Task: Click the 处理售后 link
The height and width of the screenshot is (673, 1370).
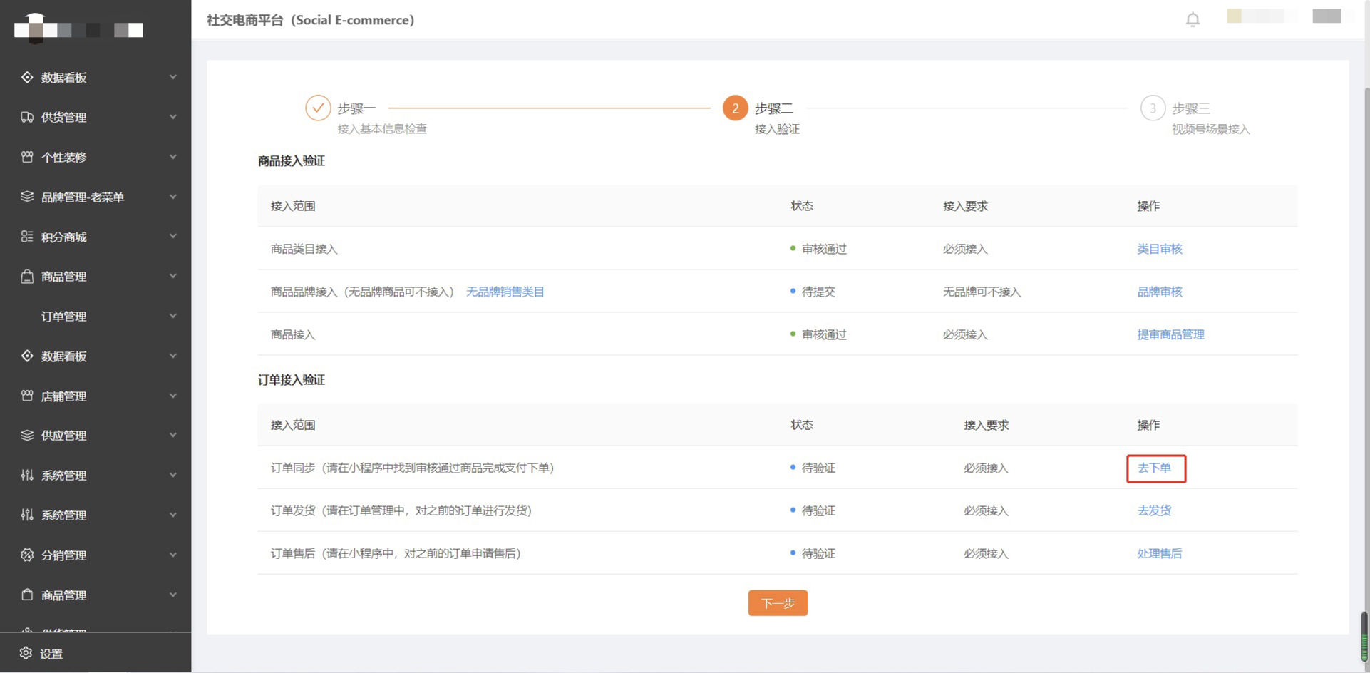Action: [1159, 553]
